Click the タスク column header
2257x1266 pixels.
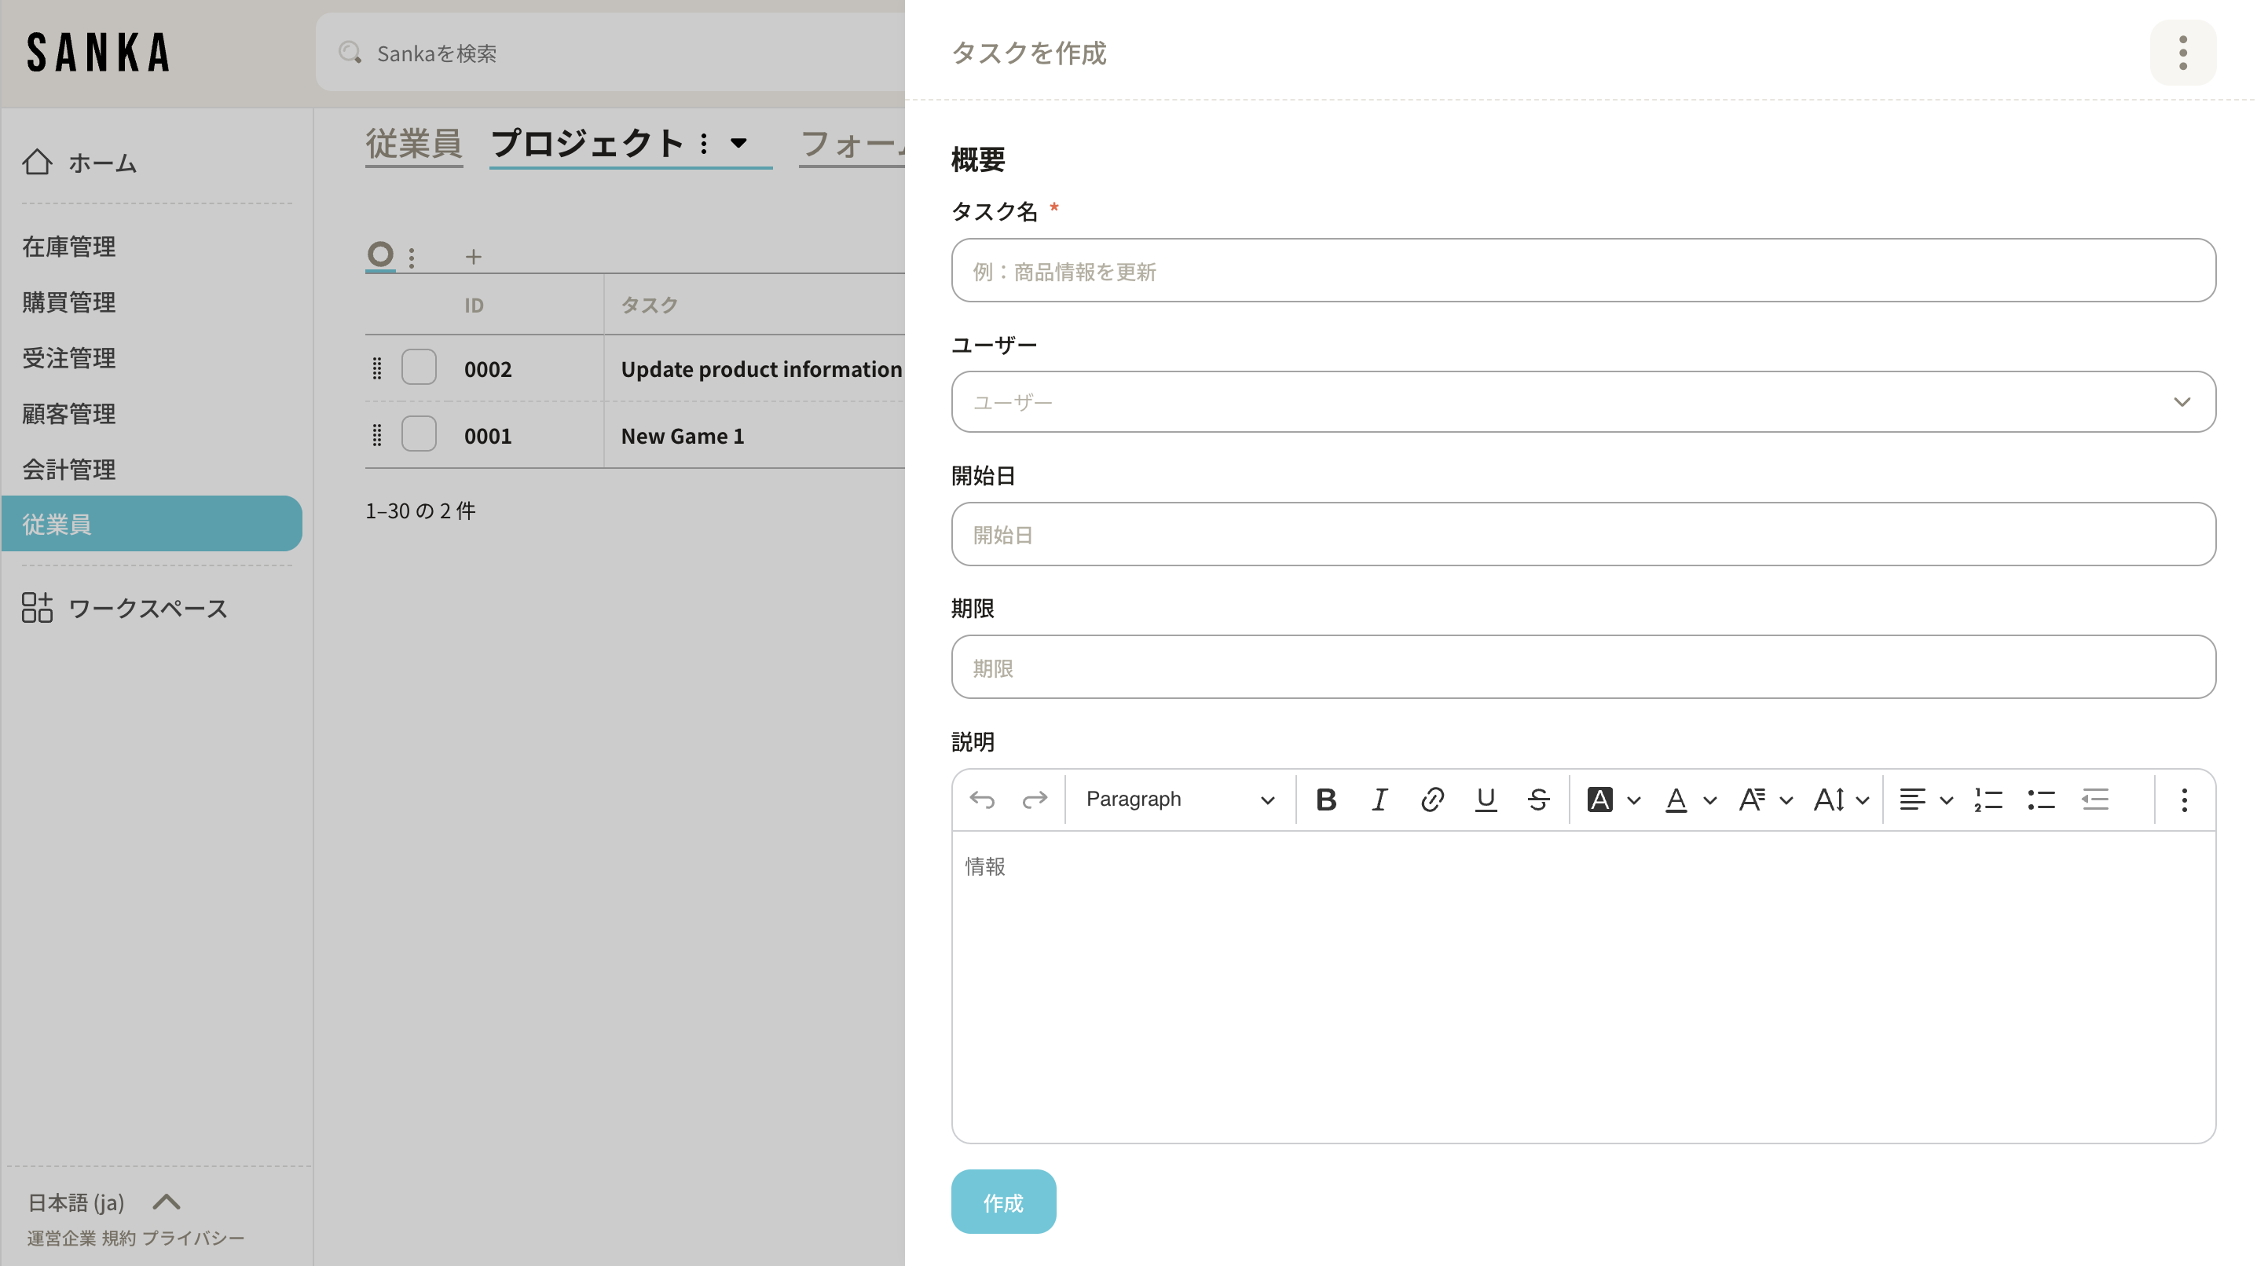[649, 305]
